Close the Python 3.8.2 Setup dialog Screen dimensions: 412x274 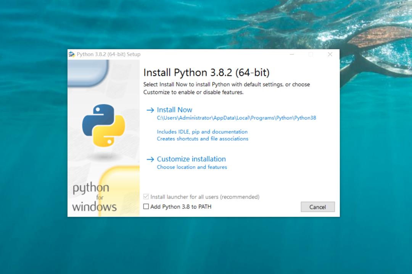click(330, 54)
